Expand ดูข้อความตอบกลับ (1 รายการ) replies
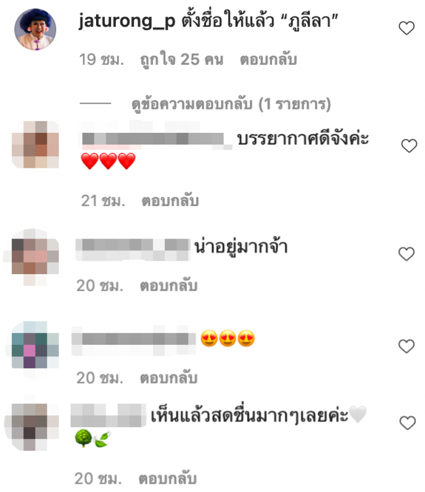425x492 pixels. (231, 104)
